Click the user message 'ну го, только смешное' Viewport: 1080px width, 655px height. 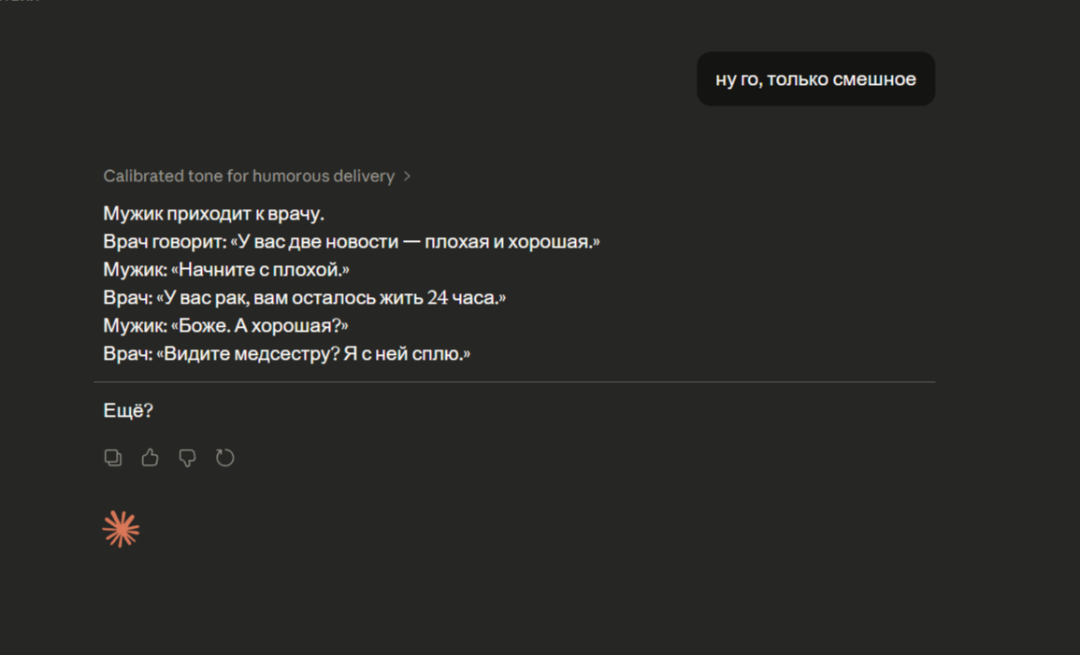pyautogui.click(x=815, y=79)
